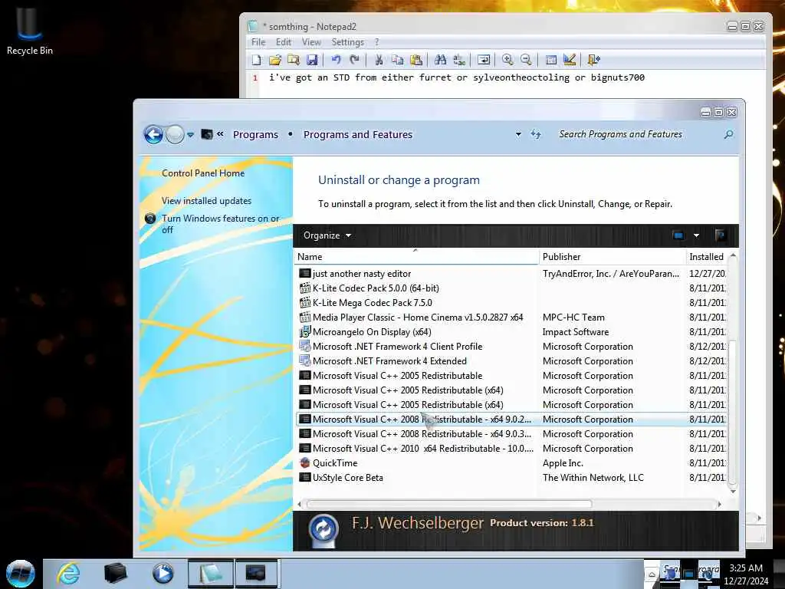Open Settings menu in Notepad2
The height and width of the screenshot is (589, 785).
coord(348,42)
